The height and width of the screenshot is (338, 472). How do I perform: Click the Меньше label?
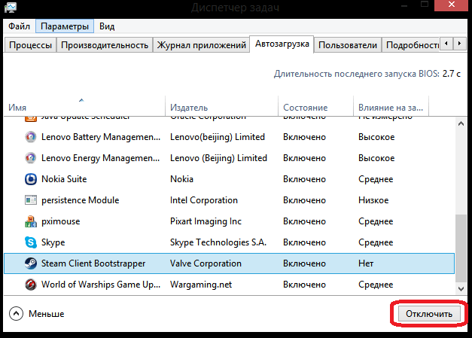pyautogui.click(x=47, y=314)
